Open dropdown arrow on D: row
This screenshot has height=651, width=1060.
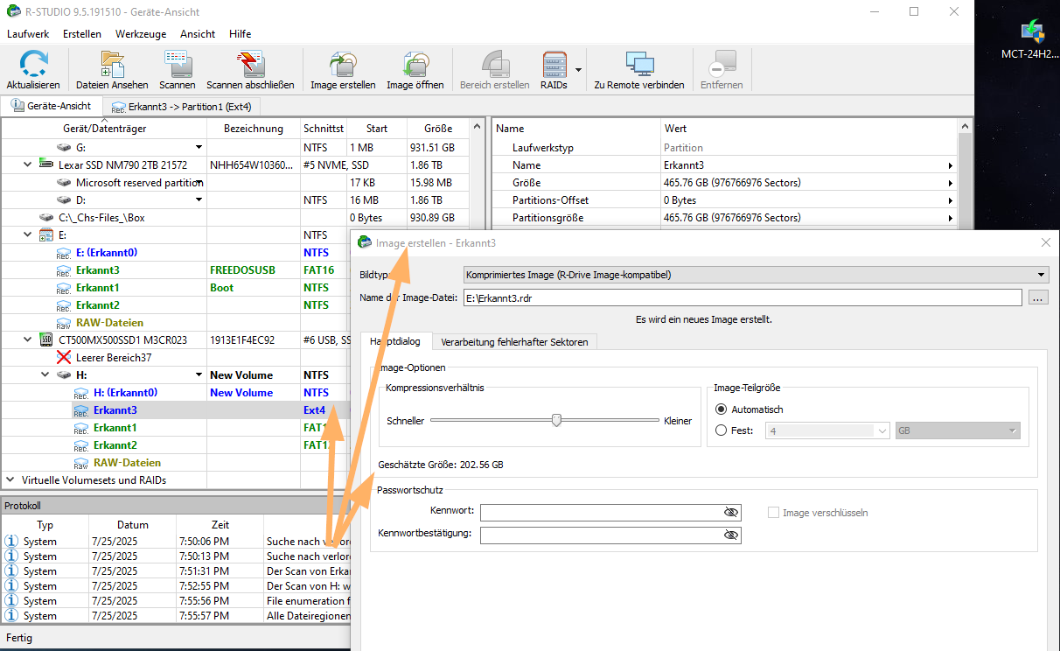click(199, 199)
